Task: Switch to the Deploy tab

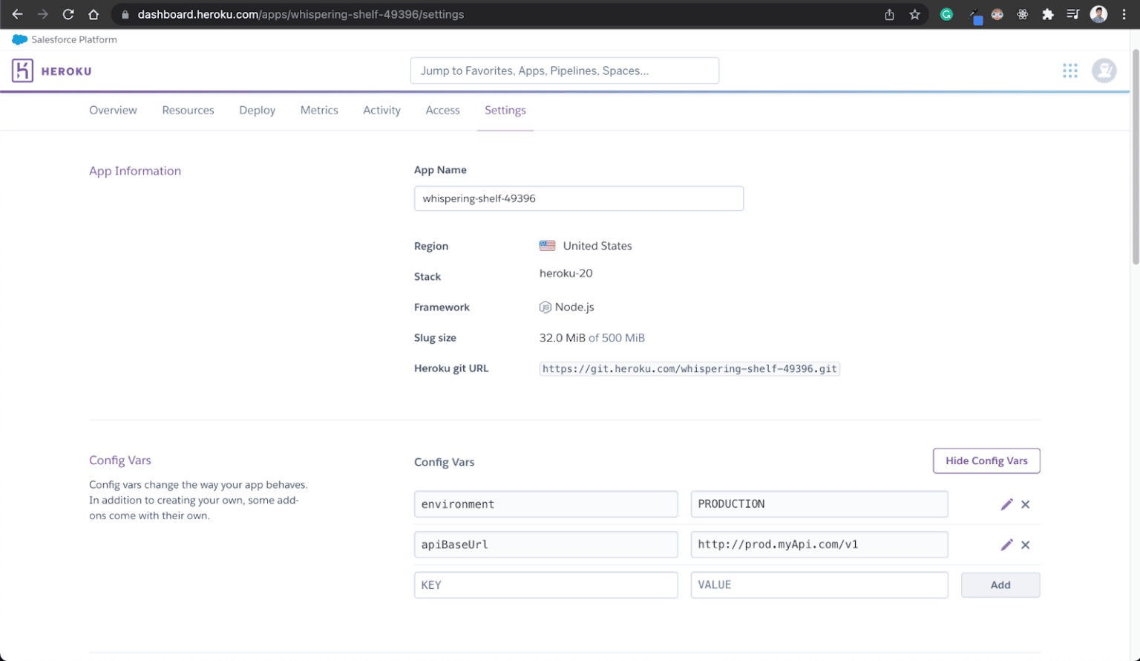Action: click(x=257, y=110)
